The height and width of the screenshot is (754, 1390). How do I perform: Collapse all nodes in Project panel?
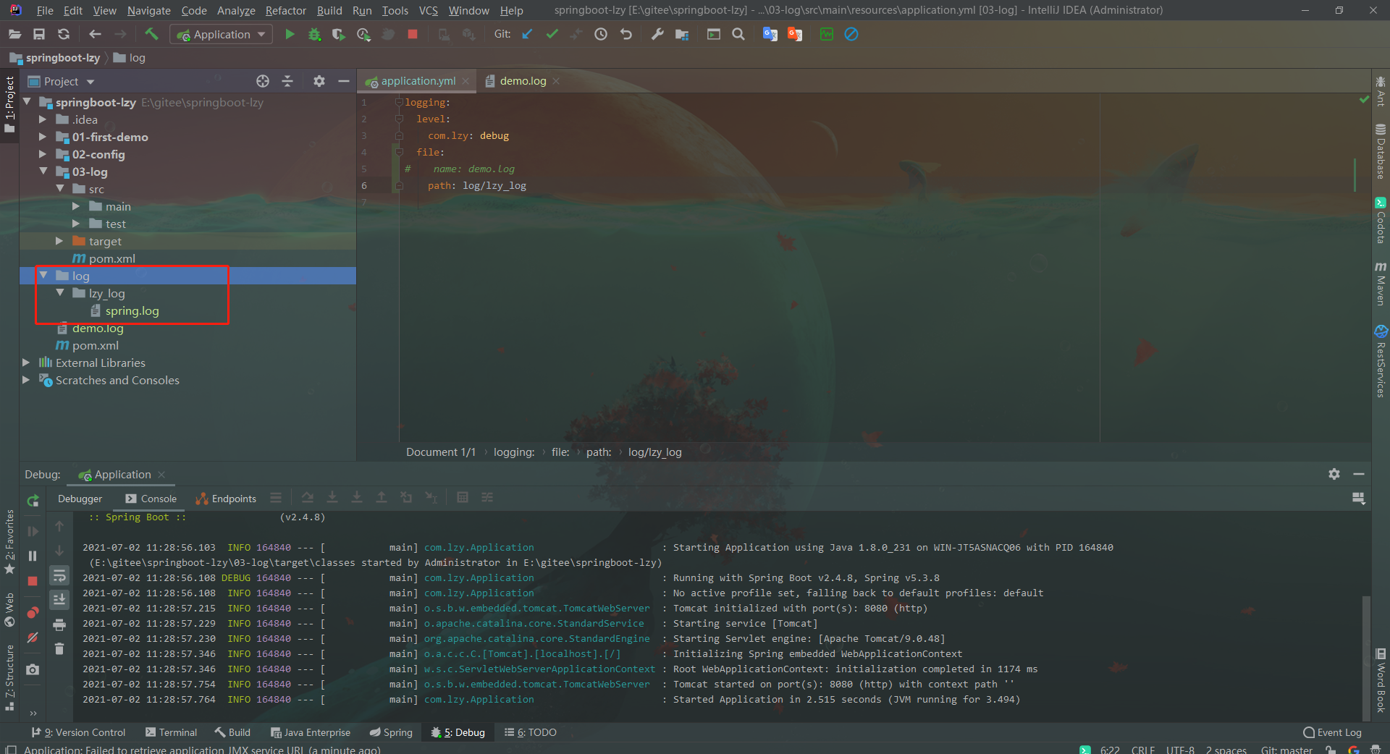pos(287,81)
